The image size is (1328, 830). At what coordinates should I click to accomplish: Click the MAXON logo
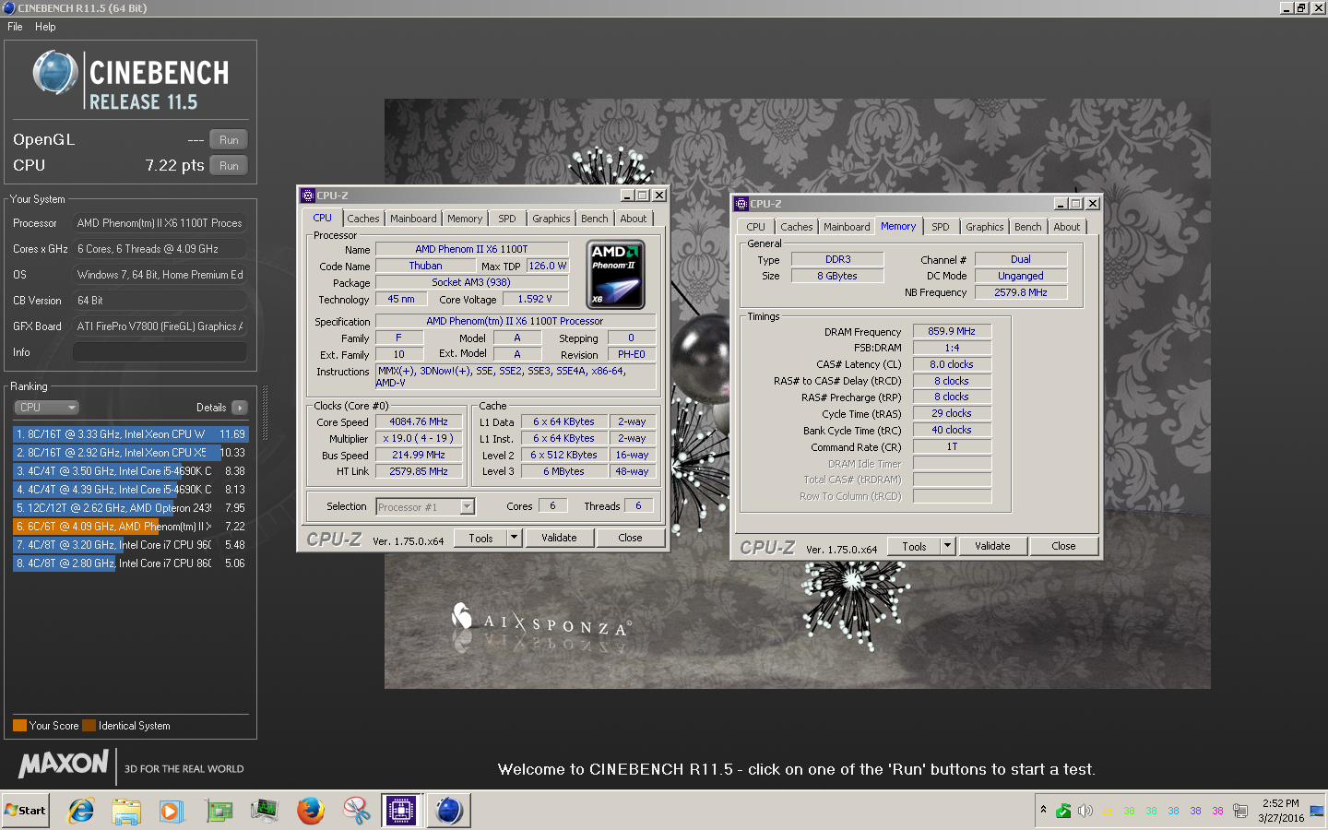tap(64, 764)
